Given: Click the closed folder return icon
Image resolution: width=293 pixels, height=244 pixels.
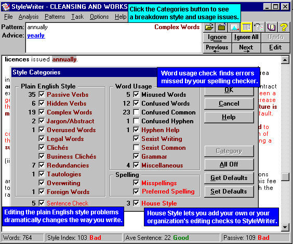Looking at the screenshot, I should pos(222,28).
